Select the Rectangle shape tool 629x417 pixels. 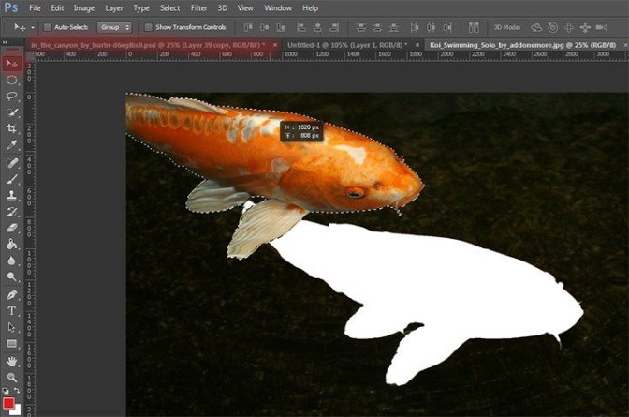coord(11,344)
